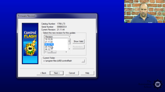Click the presenter webcam video thumbnail
This screenshot has width=165, height=92.
coord(145,11)
